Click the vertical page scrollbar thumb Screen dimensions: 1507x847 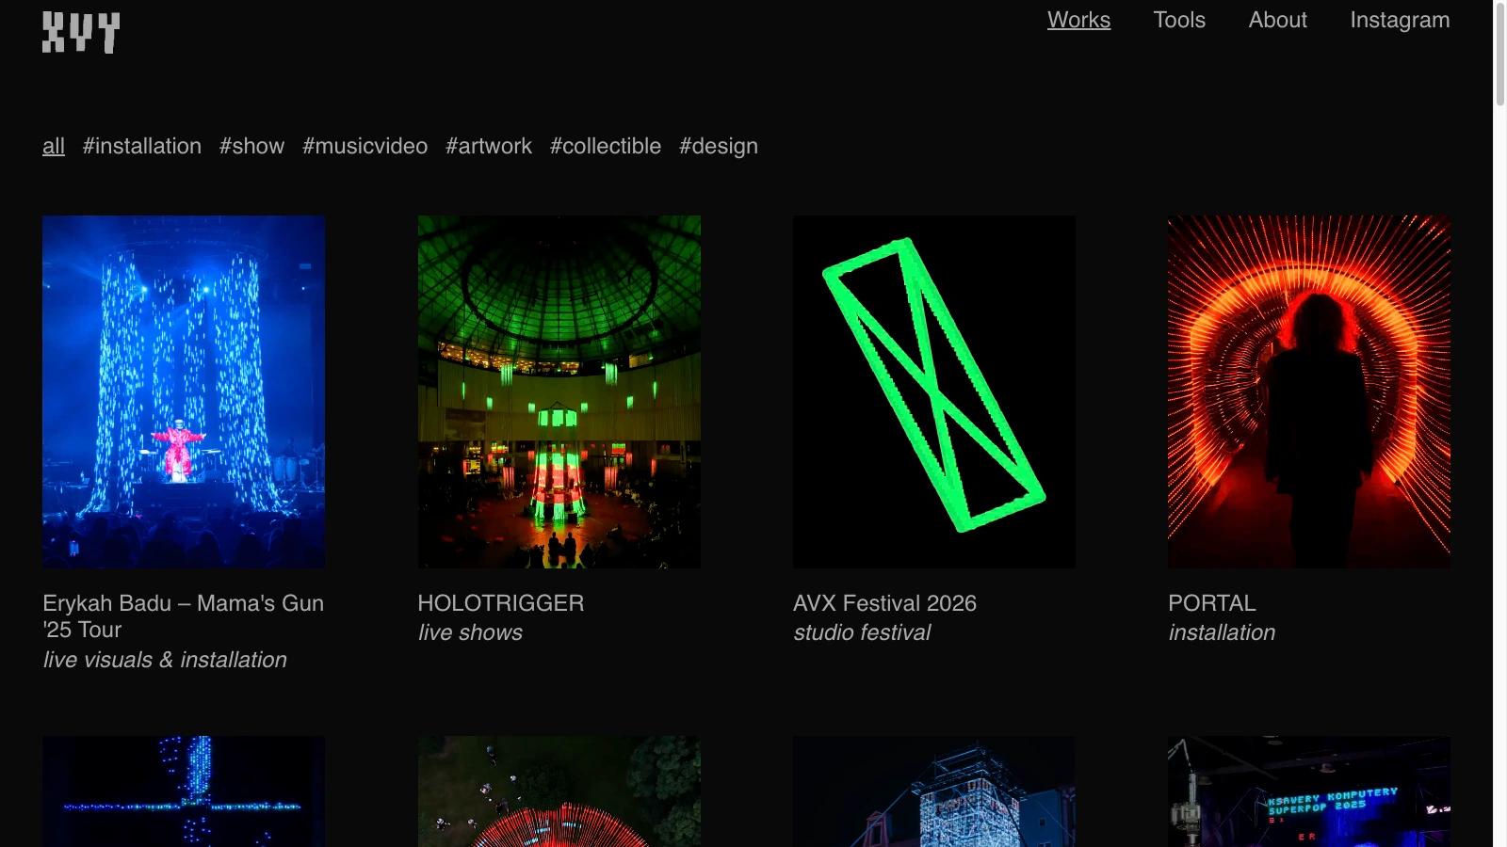pos(1499,54)
